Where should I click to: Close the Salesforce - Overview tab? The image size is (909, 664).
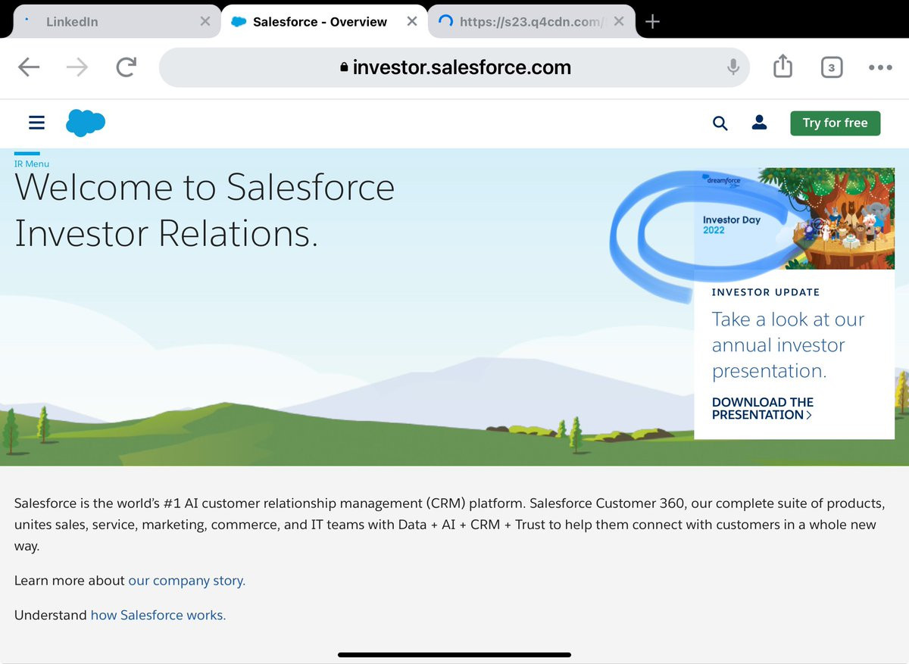pyautogui.click(x=412, y=21)
